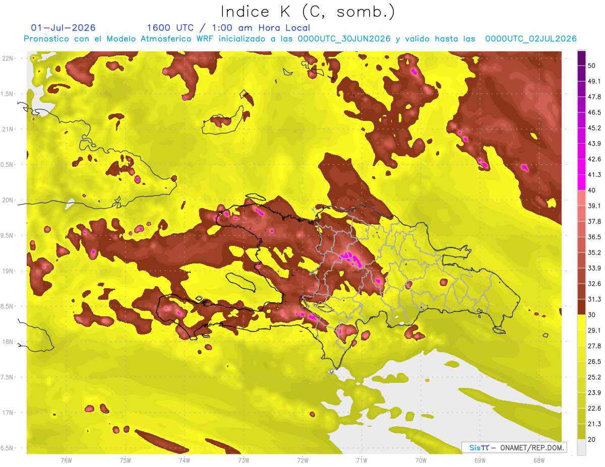Click the "31.3" value on the color scale

pyautogui.click(x=594, y=299)
